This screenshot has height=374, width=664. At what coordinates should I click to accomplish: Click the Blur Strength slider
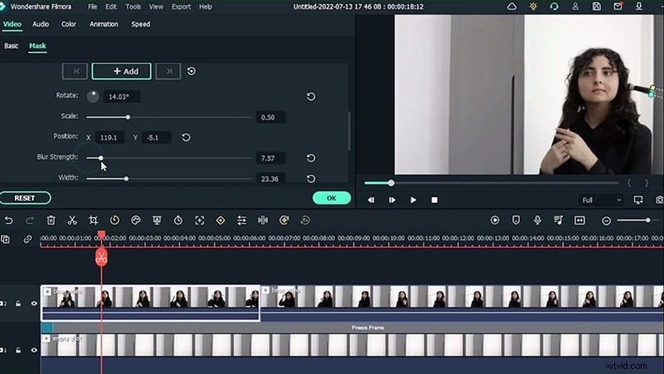point(169,158)
